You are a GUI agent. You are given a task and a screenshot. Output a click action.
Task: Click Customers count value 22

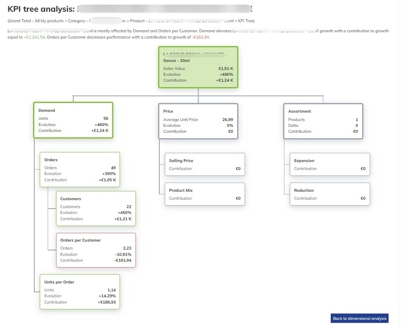129,206
